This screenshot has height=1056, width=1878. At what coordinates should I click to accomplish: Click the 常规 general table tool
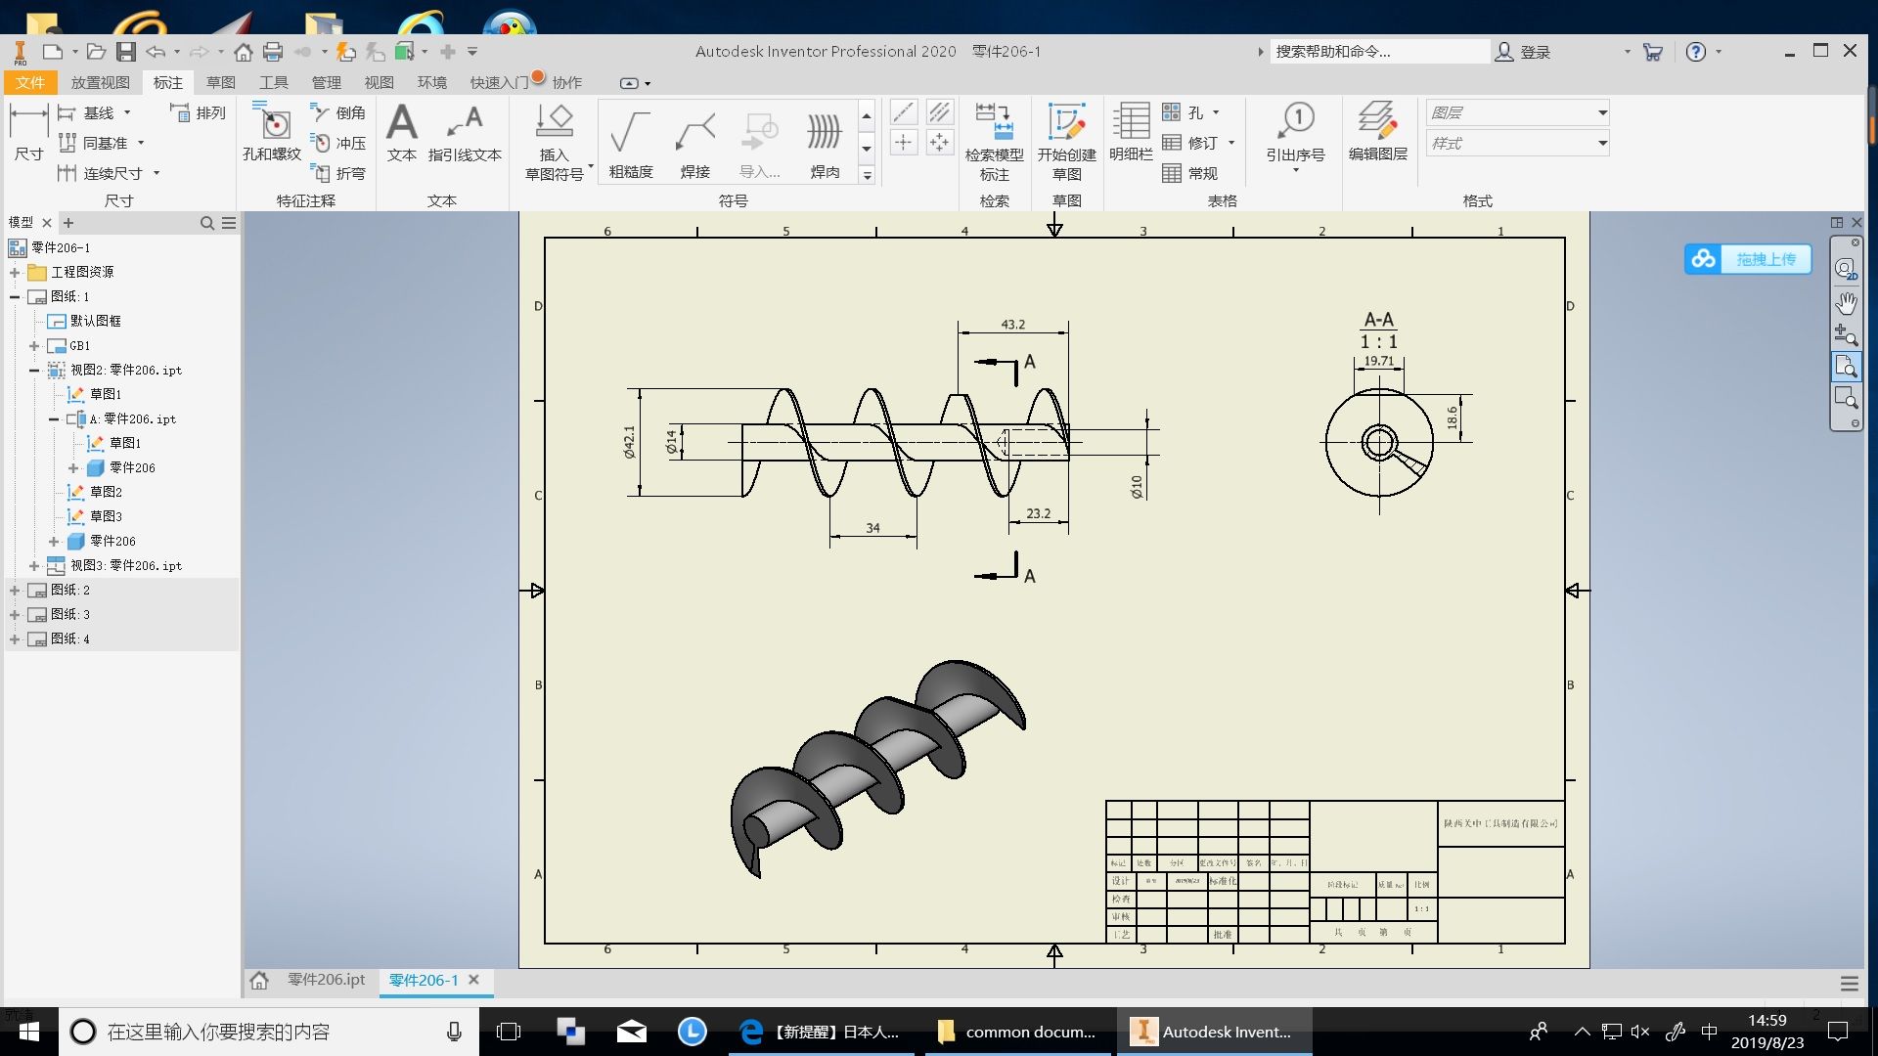pos(1189,173)
